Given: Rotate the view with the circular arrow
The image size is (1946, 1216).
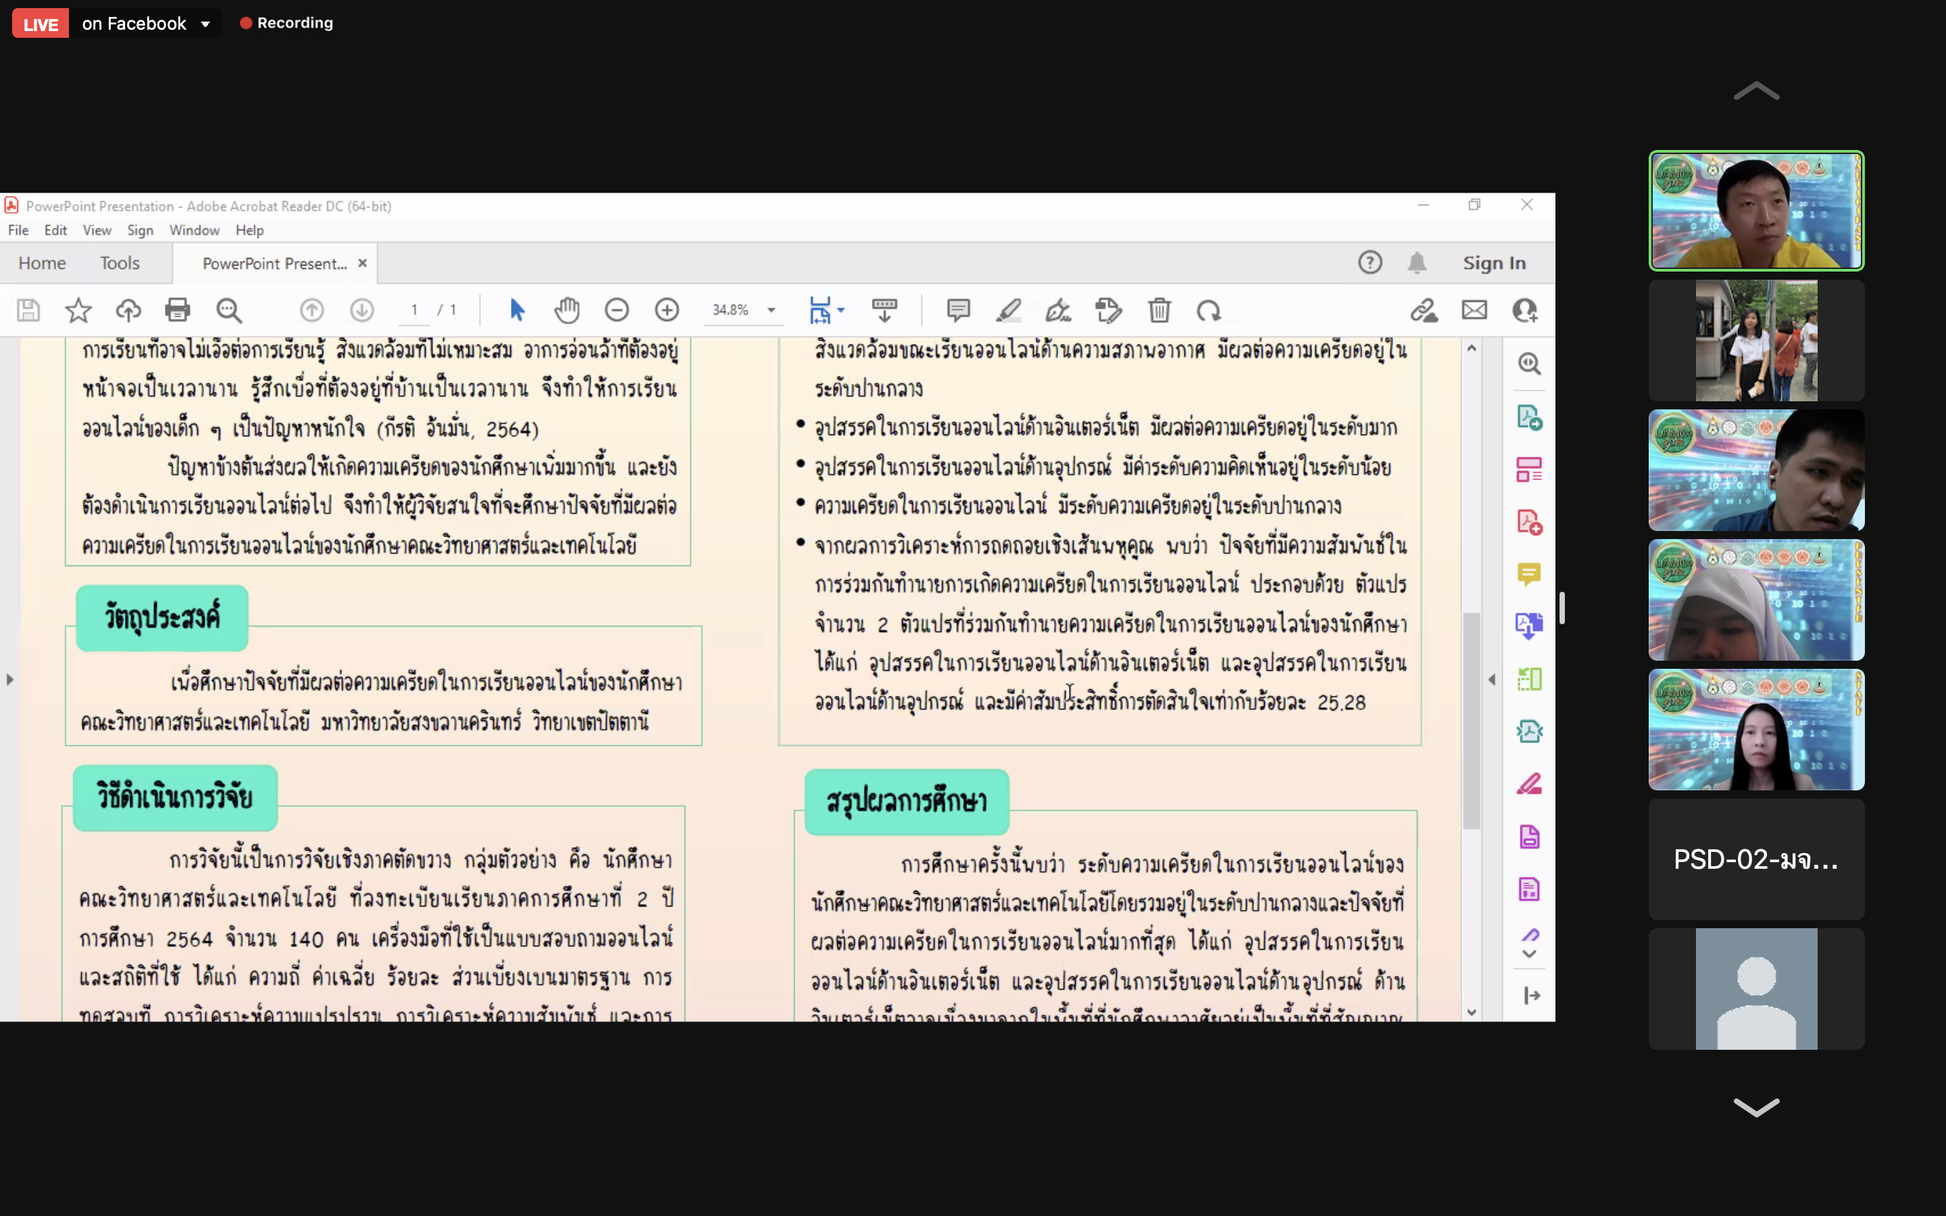Looking at the screenshot, I should [1209, 311].
